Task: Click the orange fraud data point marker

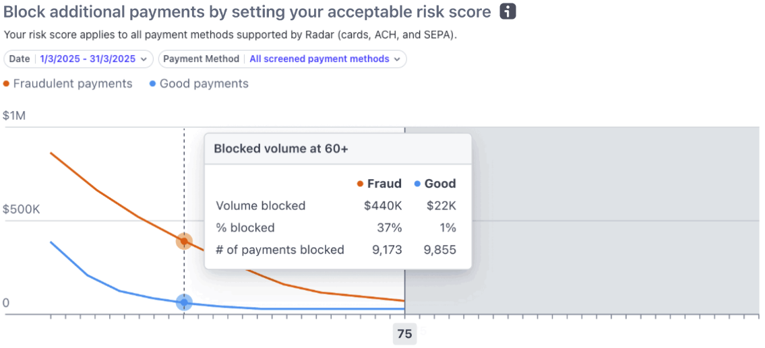Action: 184,241
